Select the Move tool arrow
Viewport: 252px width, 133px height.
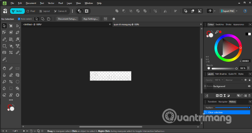click(x=4, y=26)
